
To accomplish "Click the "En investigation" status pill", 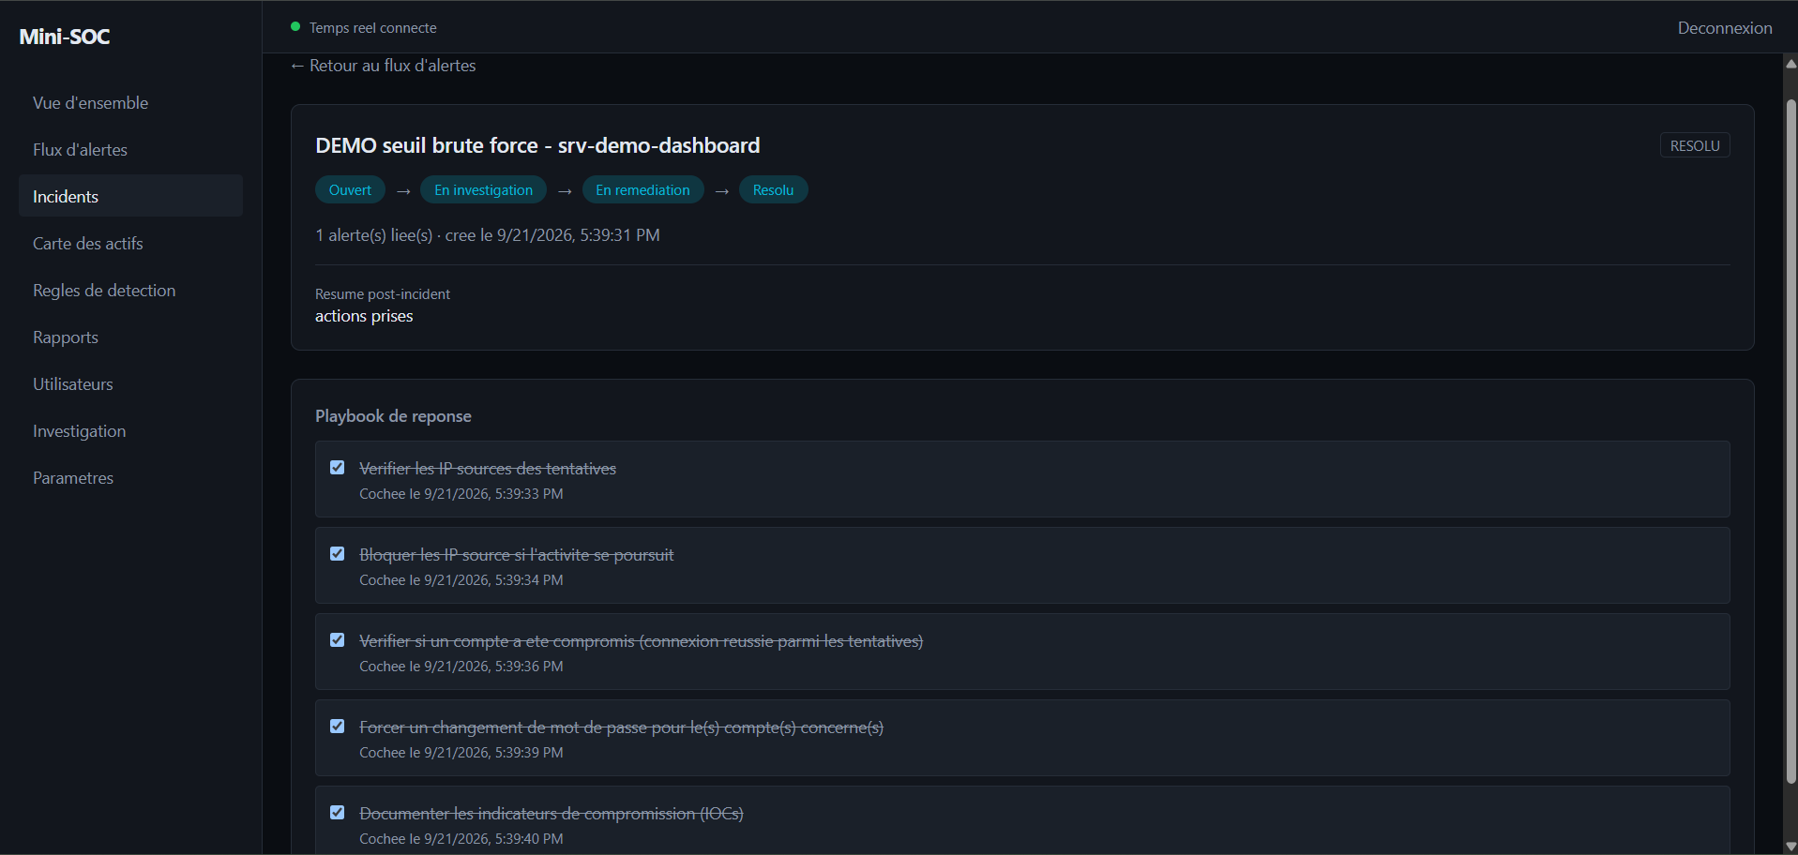I will click(483, 190).
